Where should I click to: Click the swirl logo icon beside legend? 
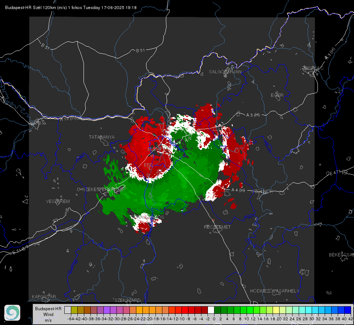[x=12, y=313]
